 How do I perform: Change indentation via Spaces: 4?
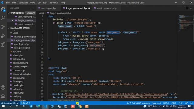point(156,103)
